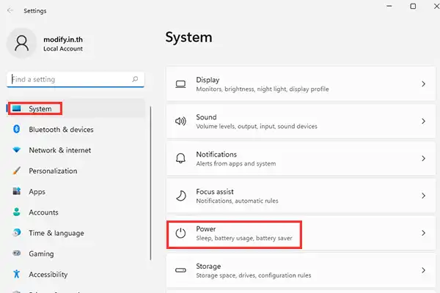This screenshot has width=440, height=293.
Task: Click the Power button icon
Action: pyautogui.click(x=180, y=234)
